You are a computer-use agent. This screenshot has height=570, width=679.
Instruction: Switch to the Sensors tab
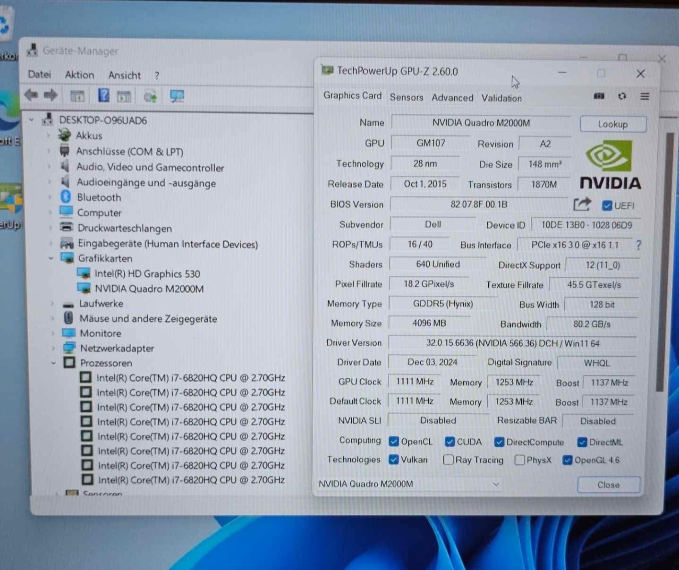click(406, 97)
